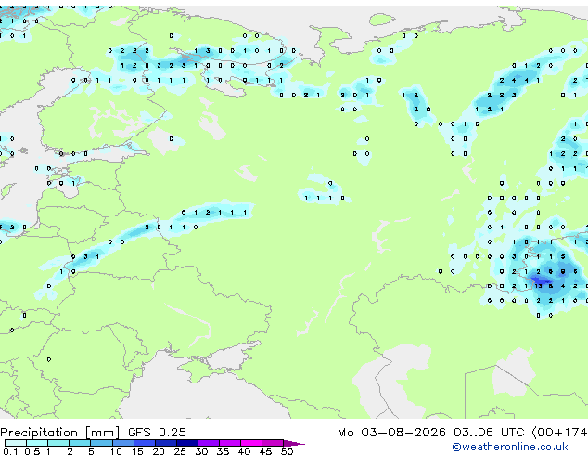Click the "Mo 03-08-2026" date text
This screenshot has width=588, height=455.
(391, 433)
